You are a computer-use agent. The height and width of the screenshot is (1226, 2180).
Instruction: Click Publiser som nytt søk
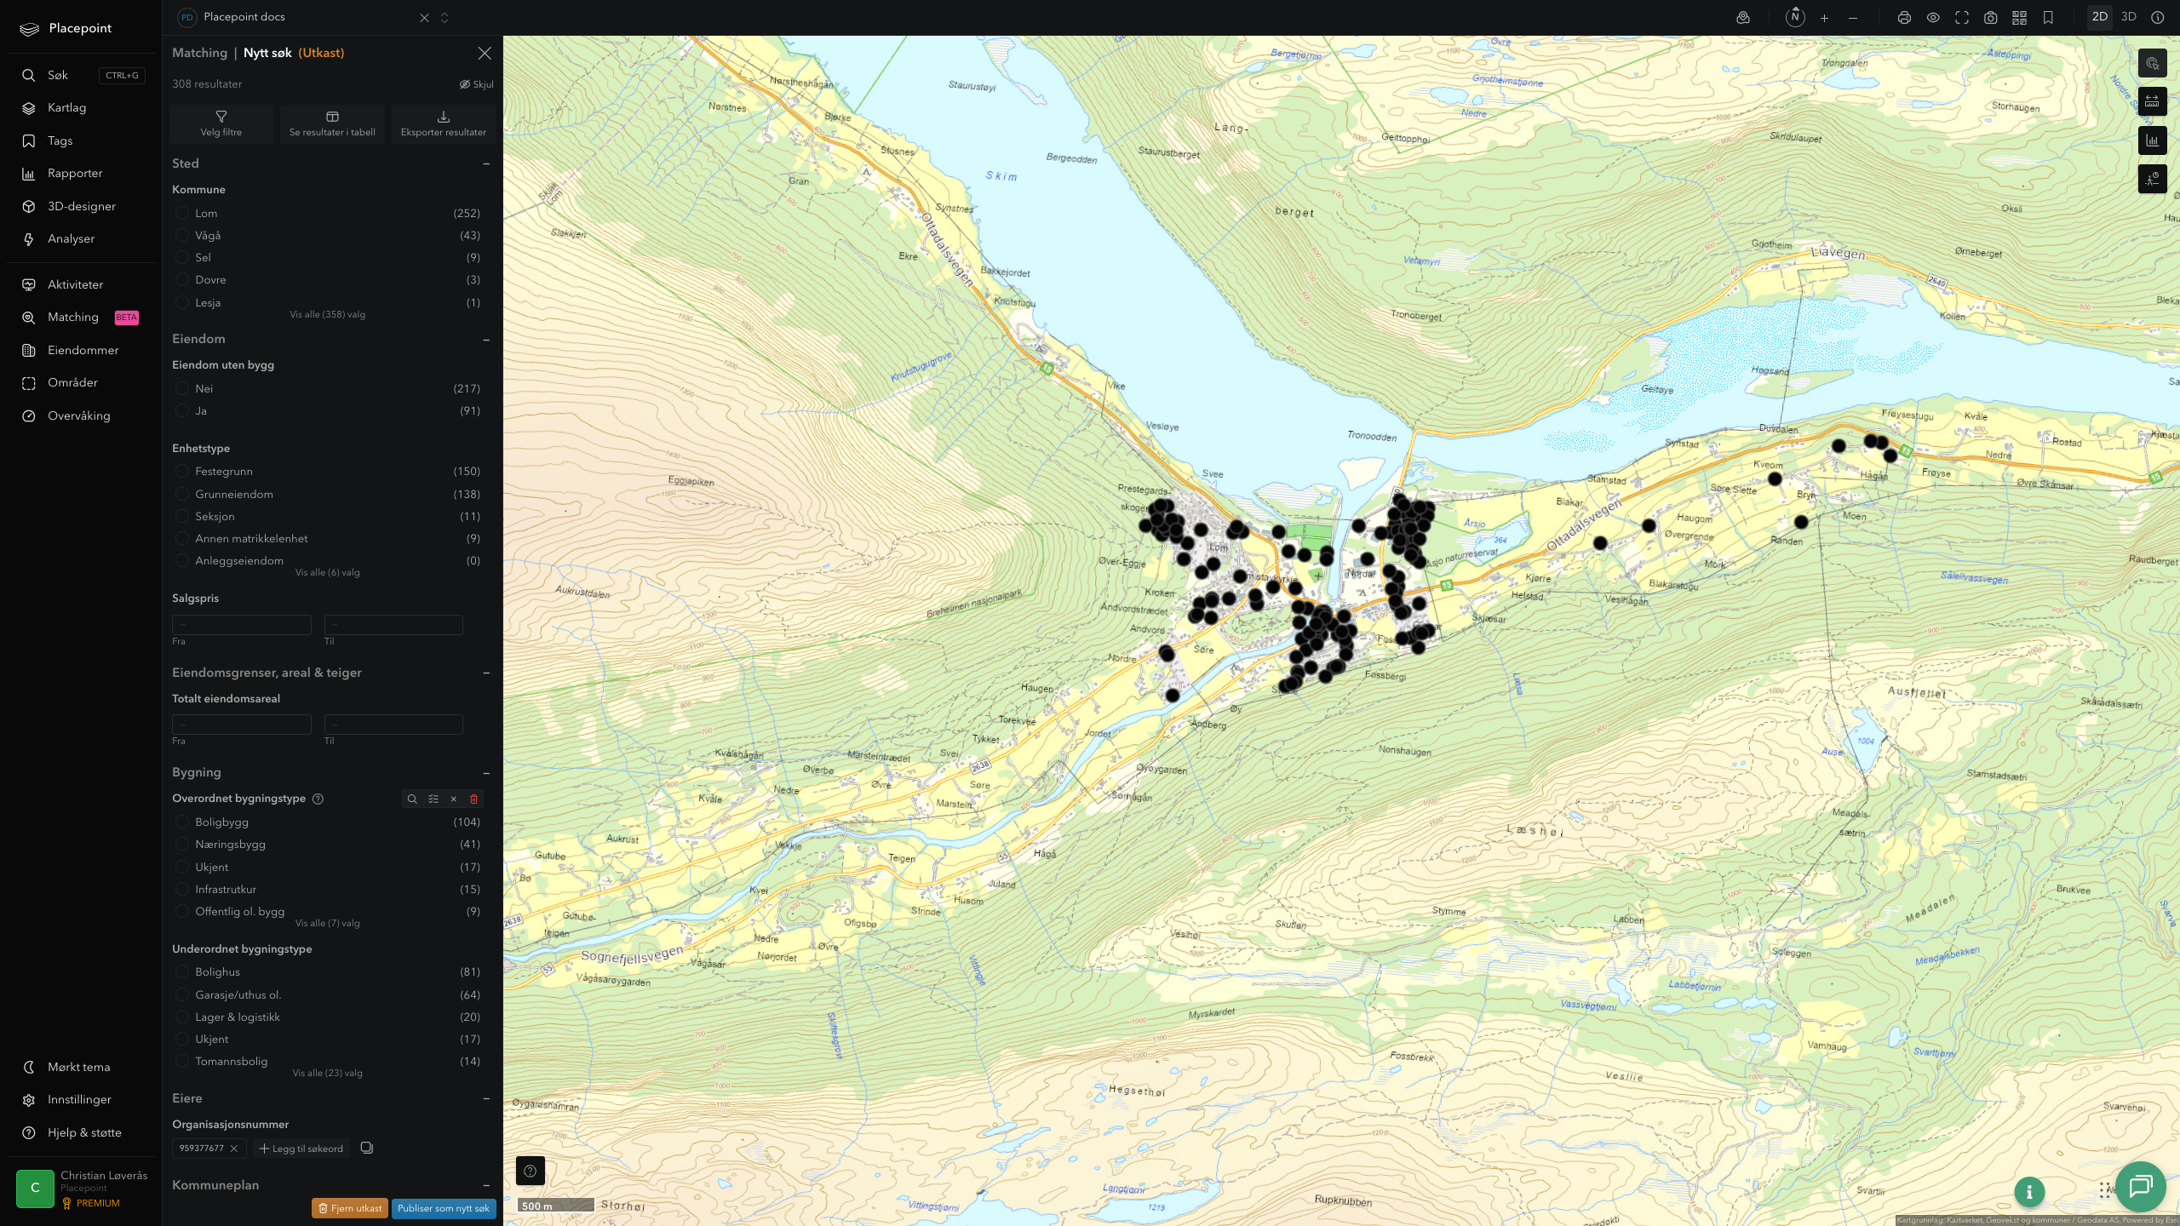coord(444,1208)
